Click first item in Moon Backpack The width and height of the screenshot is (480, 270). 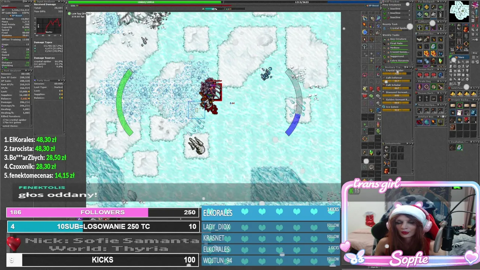click(x=420, y=110)
